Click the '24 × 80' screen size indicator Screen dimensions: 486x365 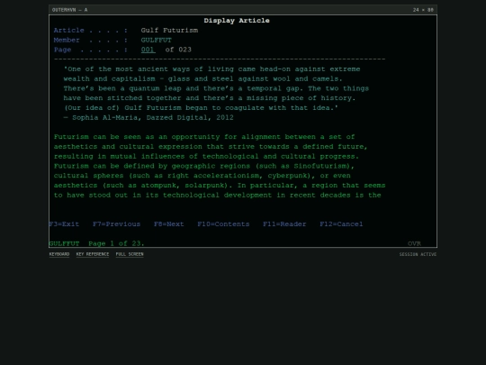pyautogui.click(x=423, y=10)
